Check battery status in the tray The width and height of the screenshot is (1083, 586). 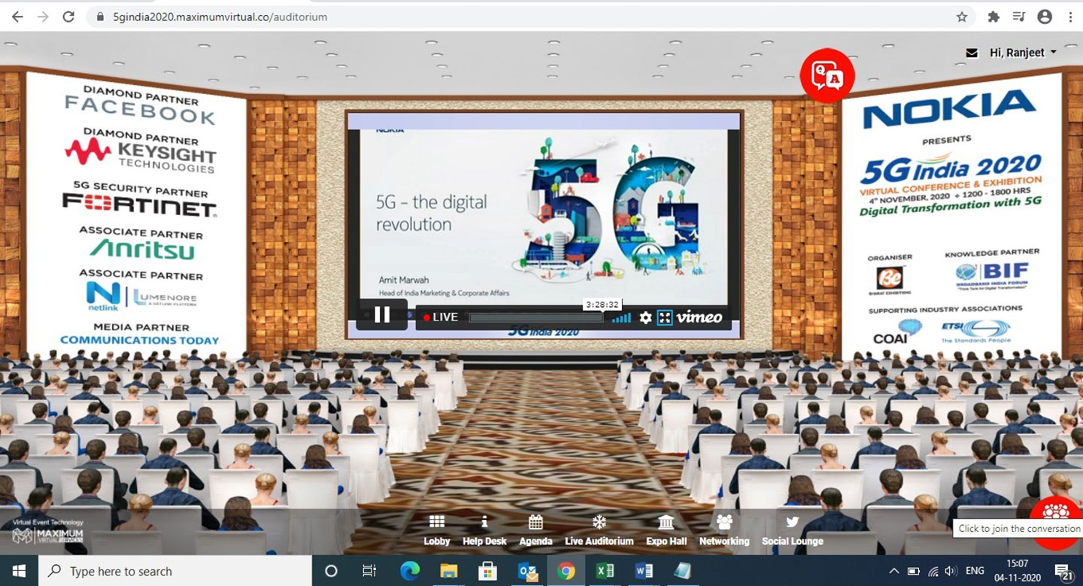tap(914, 571)
